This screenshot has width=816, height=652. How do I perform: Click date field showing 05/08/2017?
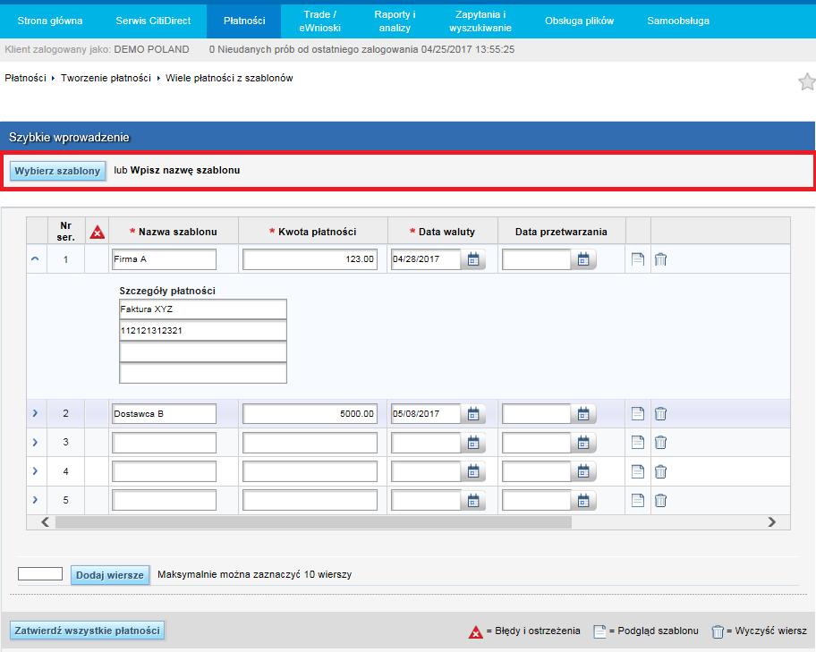tap(426, 414)
